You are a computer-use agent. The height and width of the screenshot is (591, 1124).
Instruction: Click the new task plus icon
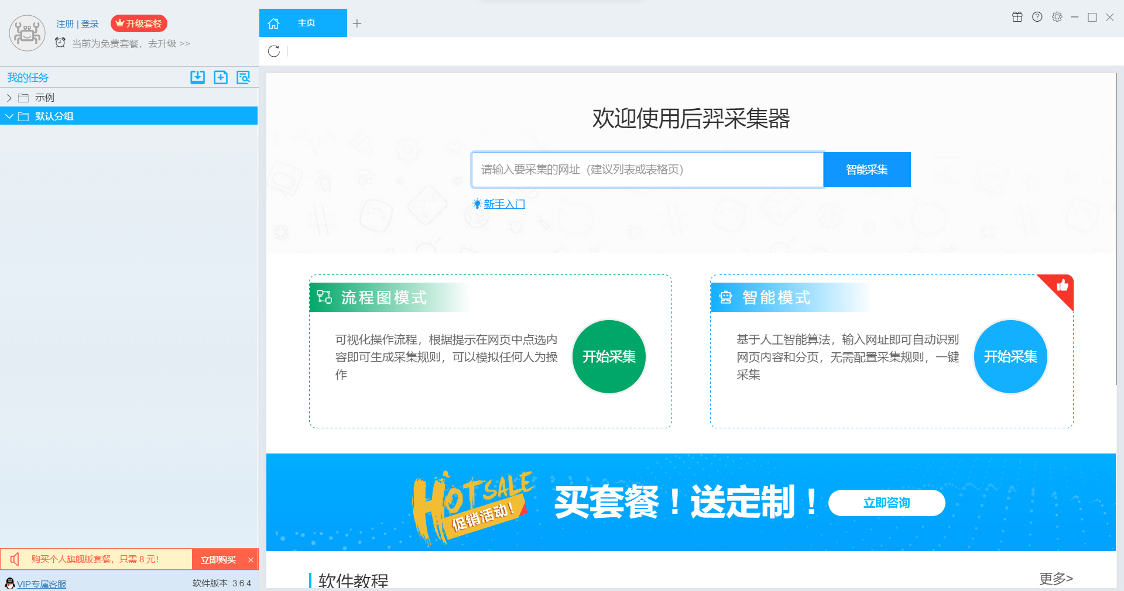click(221, 77)
